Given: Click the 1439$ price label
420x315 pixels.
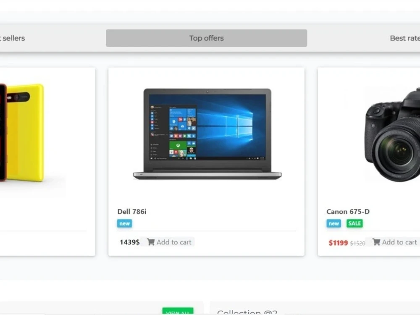Looking at the screenshot, I should pyautogui.click(x=130, y=242).
